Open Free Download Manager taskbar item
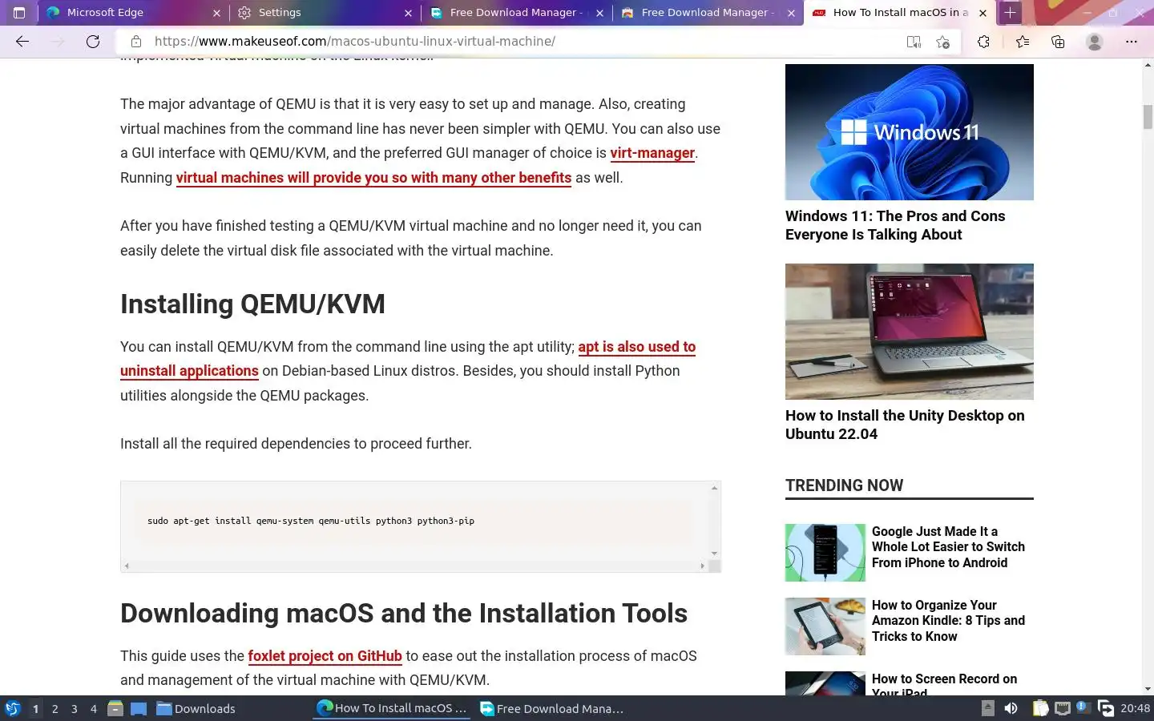Image resolution: width=1154 pixels, height=721 pixels. pyautogui.click(x=552, y=708)
